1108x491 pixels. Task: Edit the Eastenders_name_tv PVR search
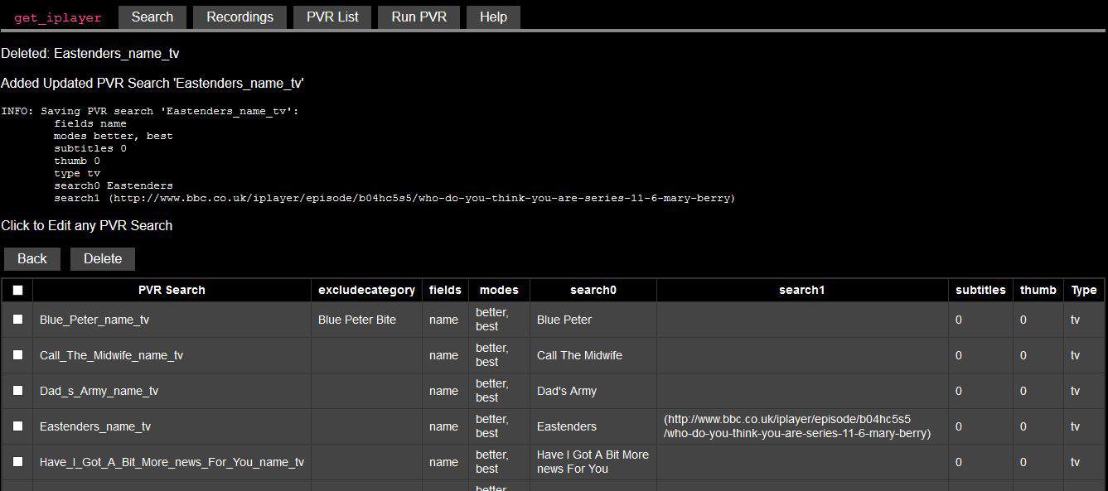pyautogui.click(x=95, y=427)
